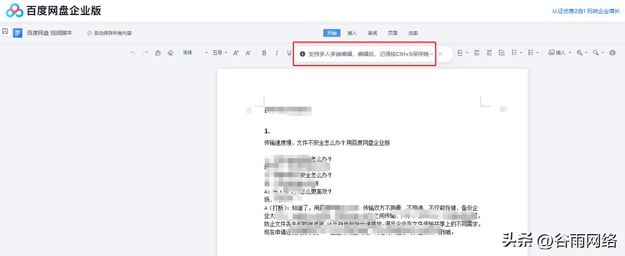
Task: Expand the search dropdown arrow
Action: click(x=603, y=53)
